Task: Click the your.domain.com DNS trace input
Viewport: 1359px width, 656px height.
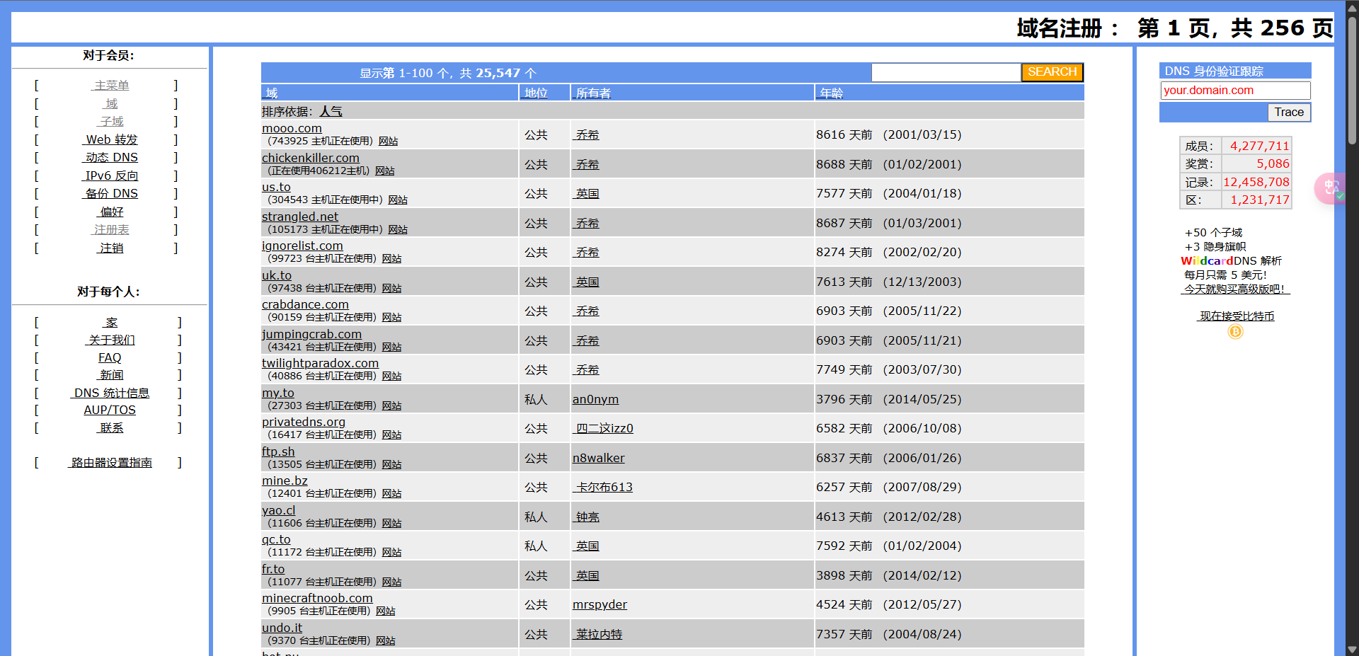Action: click(1234, 91)
